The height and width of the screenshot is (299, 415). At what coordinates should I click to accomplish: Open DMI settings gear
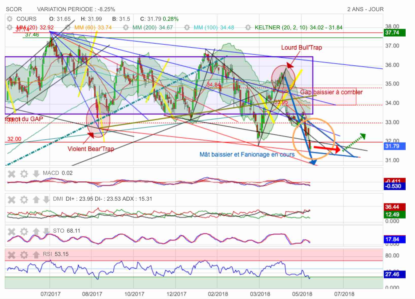24,200
